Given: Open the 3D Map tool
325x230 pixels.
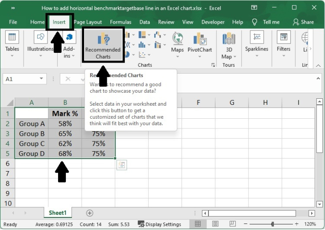Looking at the screenshot, I should (x=229, y=45).
